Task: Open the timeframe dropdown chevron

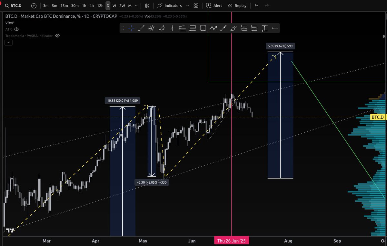Action: 136,5
